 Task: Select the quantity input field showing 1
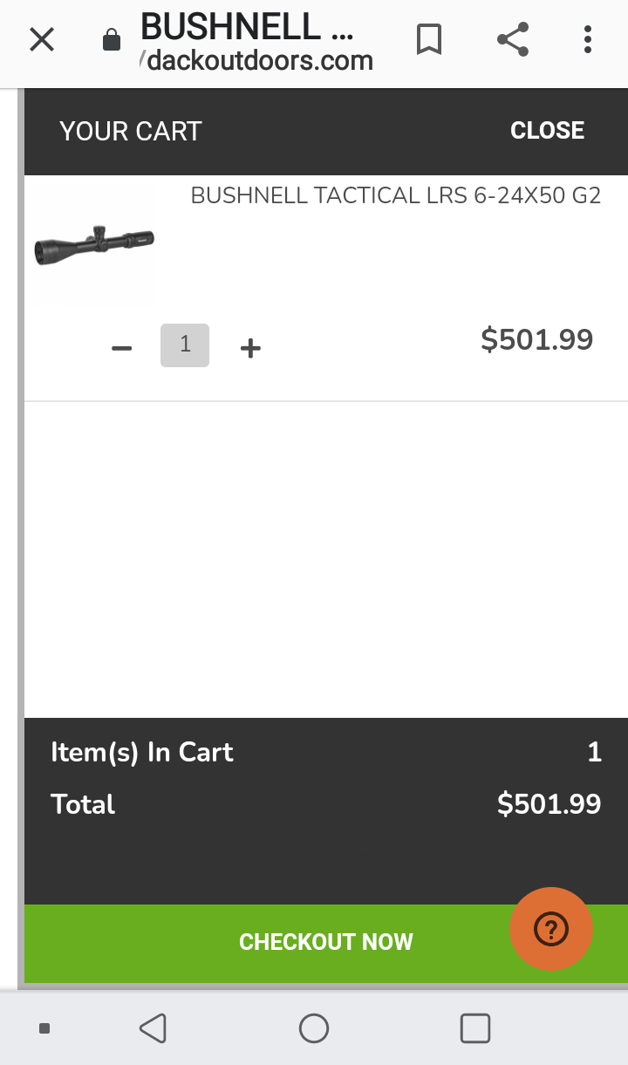click(x=185, y=345)
